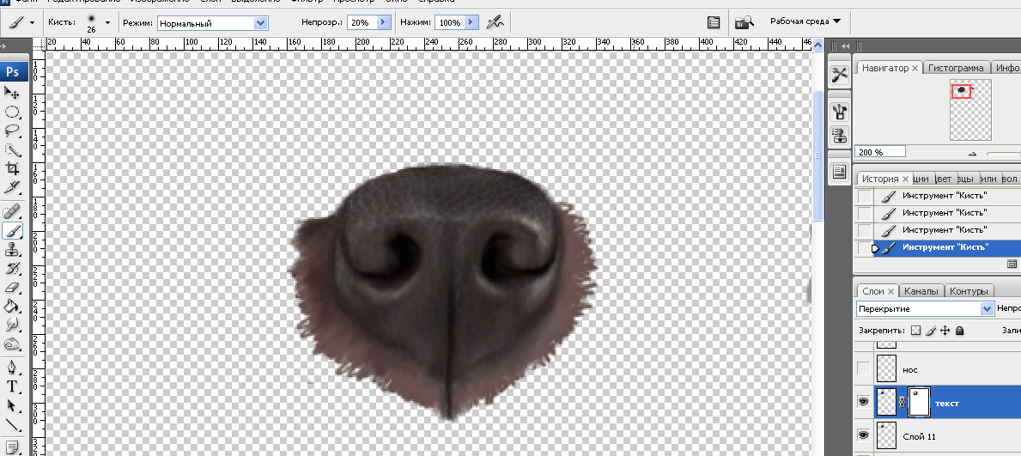Switch to the Каналы tab

(x=921, y=291)
